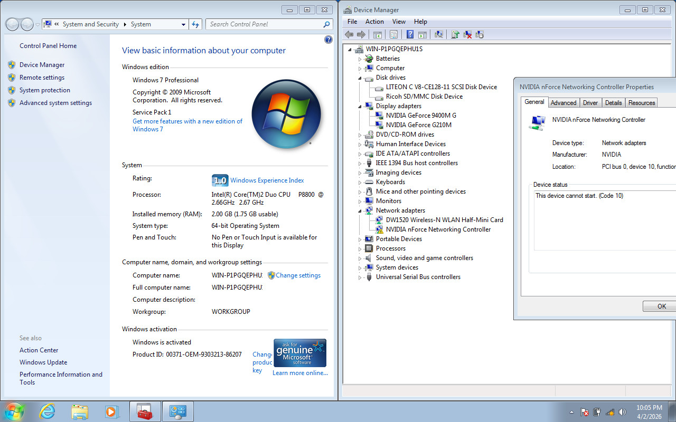The image size is (676, 422).
Task: Switch to the Driver tab in Properties
Action: [590, 103]
